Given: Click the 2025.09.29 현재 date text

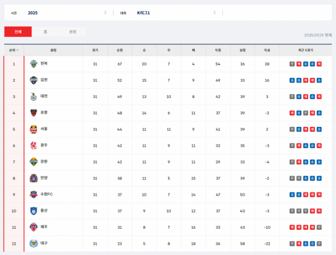Looking at the screenshot, I should tap(318, 35).
